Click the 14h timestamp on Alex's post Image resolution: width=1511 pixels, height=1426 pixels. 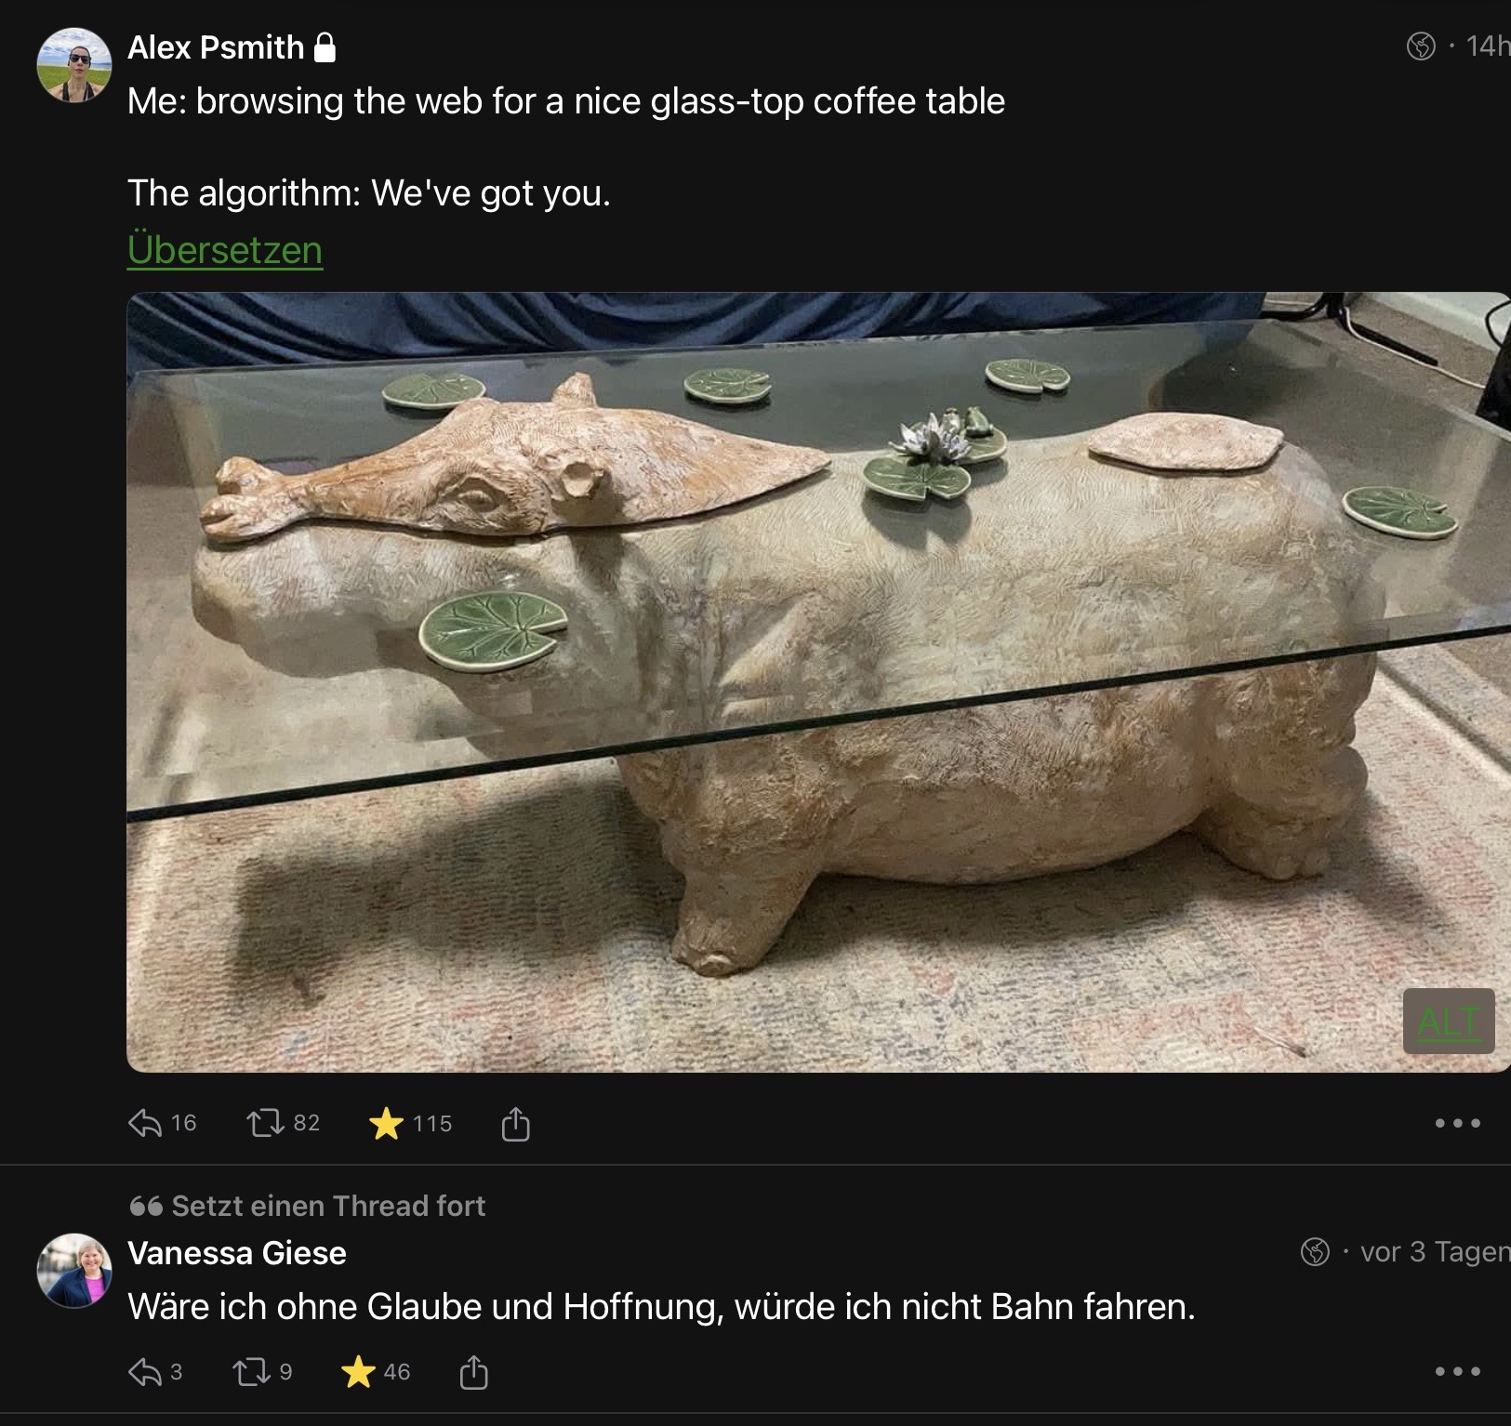coord(1487,46)
